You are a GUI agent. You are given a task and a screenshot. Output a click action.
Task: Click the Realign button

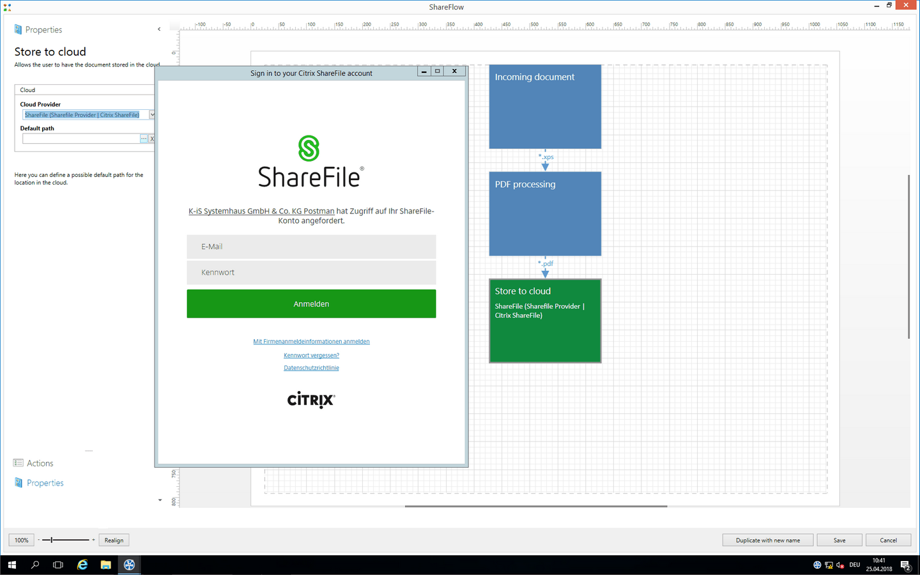coord(114,540)
